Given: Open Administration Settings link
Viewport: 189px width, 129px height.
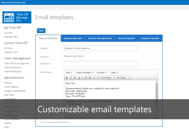Looking at the screenshot, I should point(8,83).
